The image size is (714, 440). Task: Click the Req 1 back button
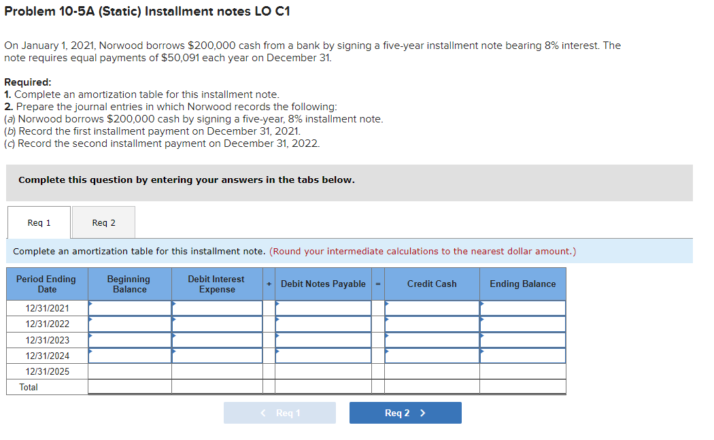click(279, 412)
